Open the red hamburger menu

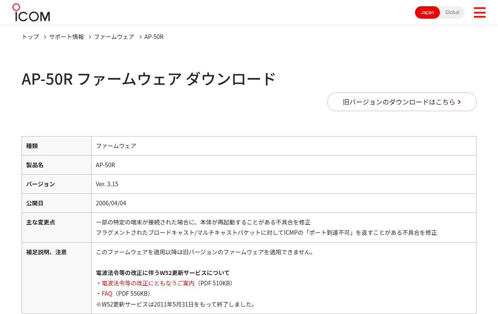(479, 12)
